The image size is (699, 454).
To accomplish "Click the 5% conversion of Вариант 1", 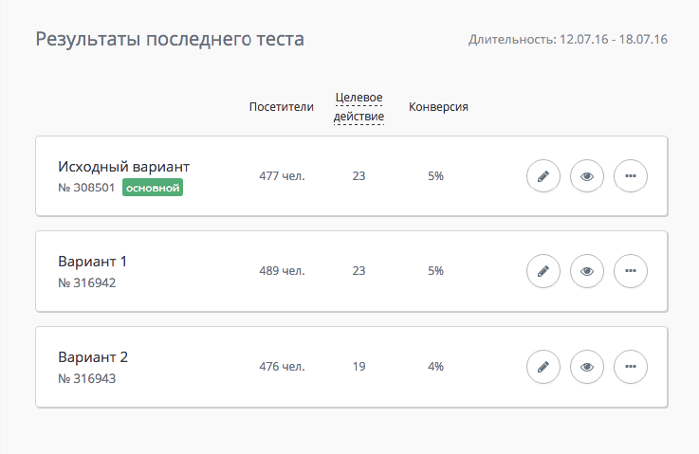I will point(435,271).
